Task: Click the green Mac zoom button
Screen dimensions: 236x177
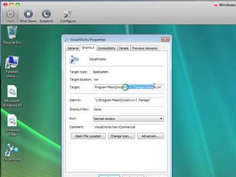Action: click(18, 5)
